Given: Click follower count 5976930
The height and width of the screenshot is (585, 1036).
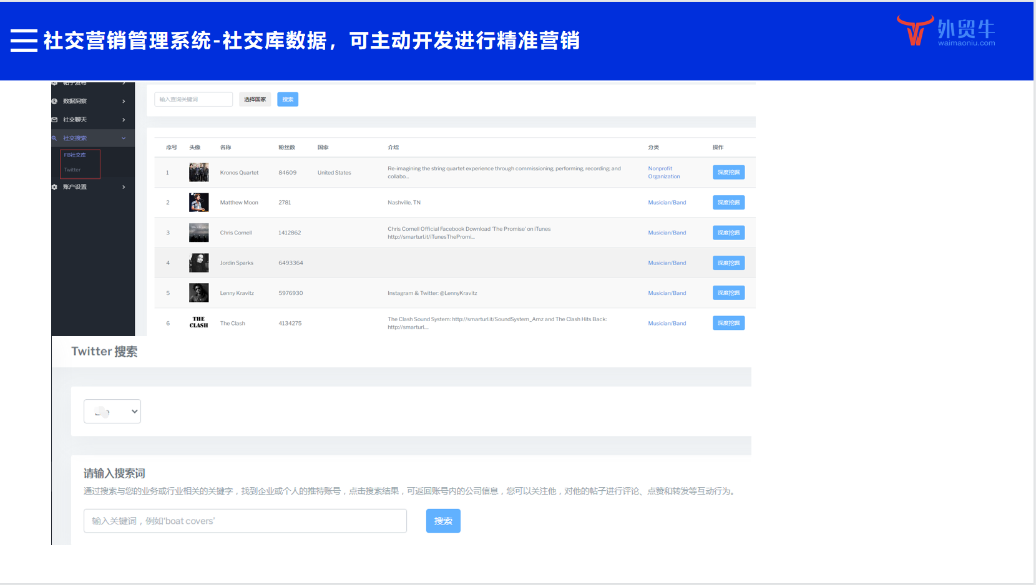Looking at the screenshot, I should coord(291,293).
